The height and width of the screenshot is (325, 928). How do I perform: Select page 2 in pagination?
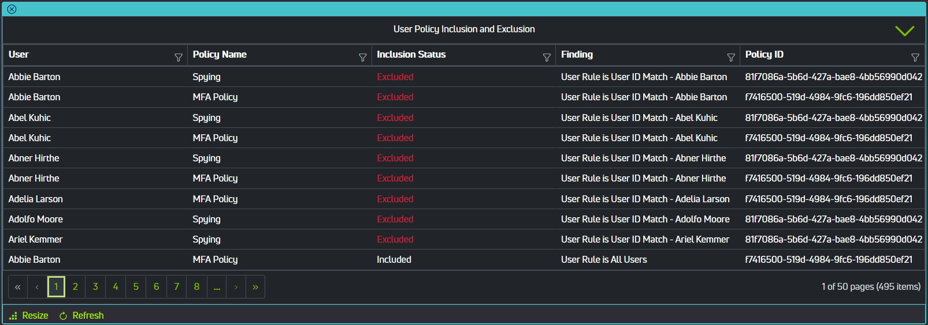75,287
